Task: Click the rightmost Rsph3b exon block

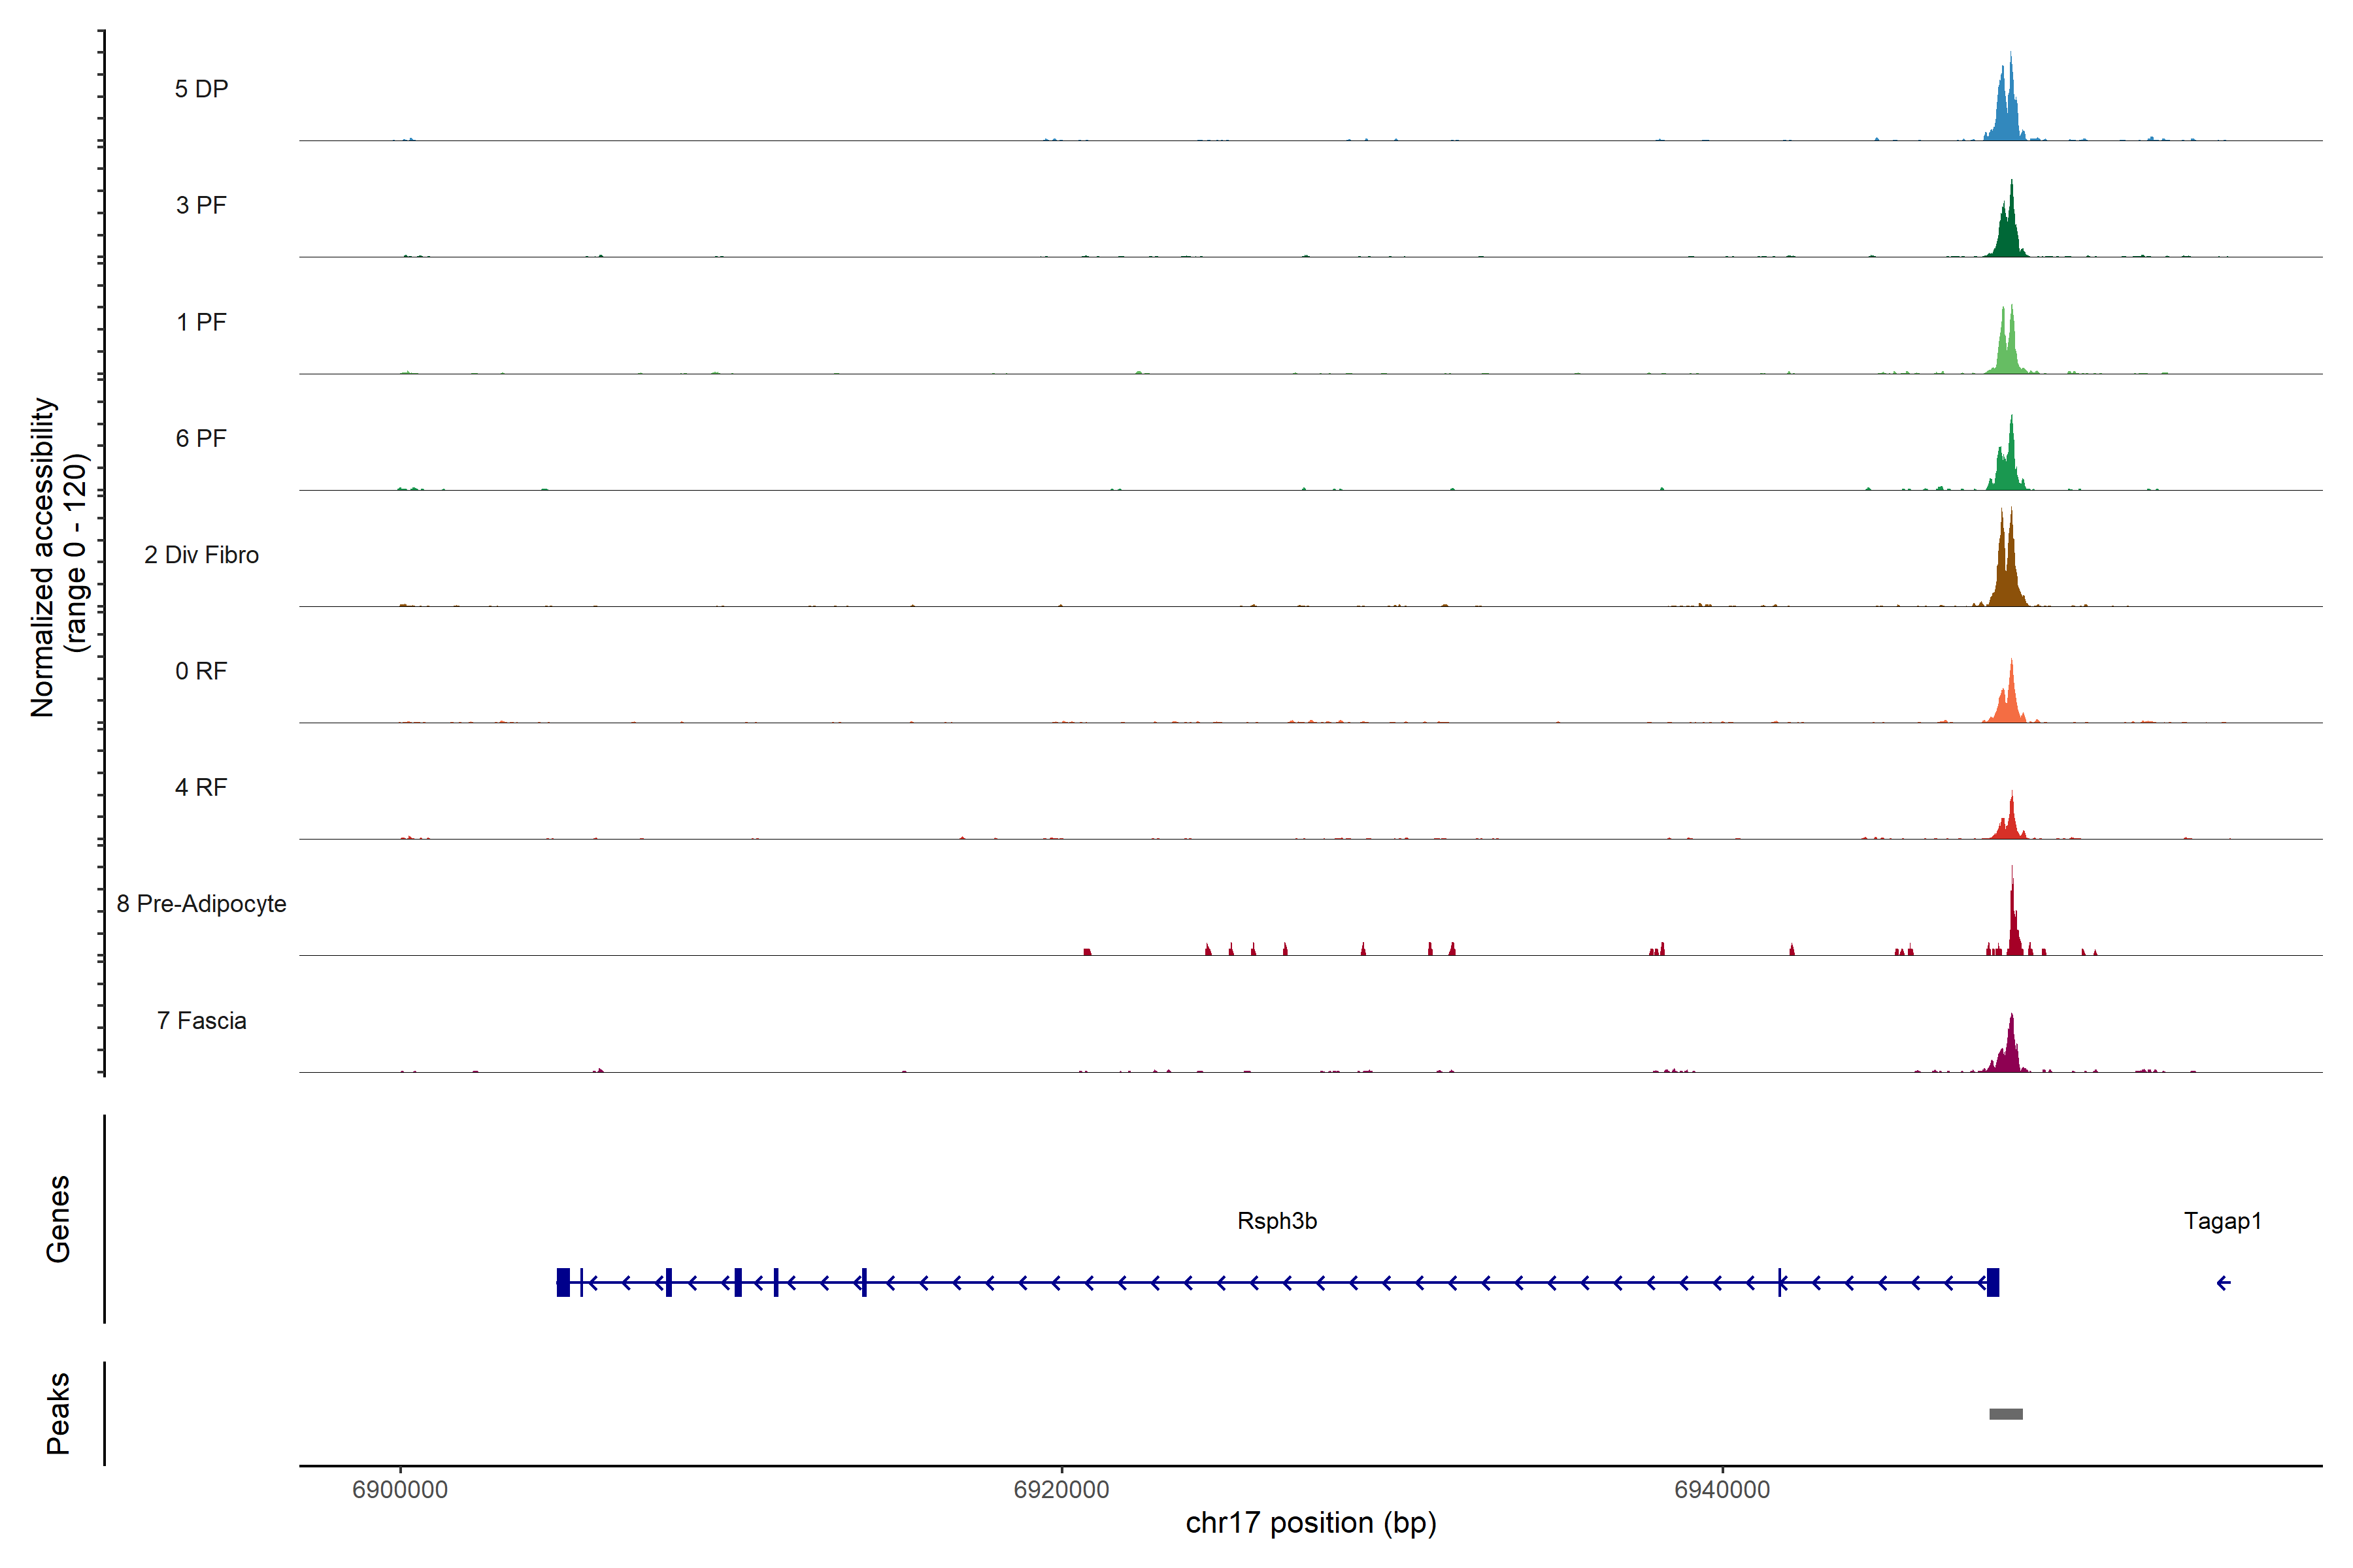Action: point(1993,1282)
